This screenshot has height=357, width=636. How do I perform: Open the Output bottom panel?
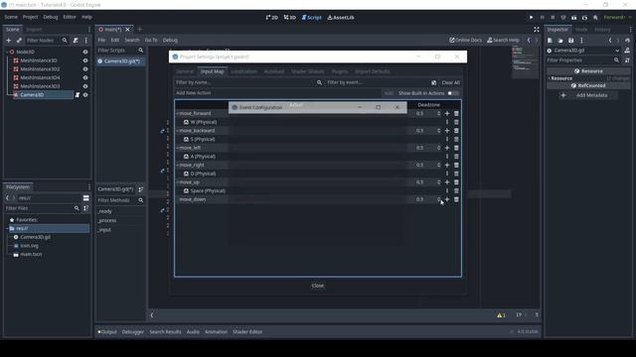(x=107, y=332)
